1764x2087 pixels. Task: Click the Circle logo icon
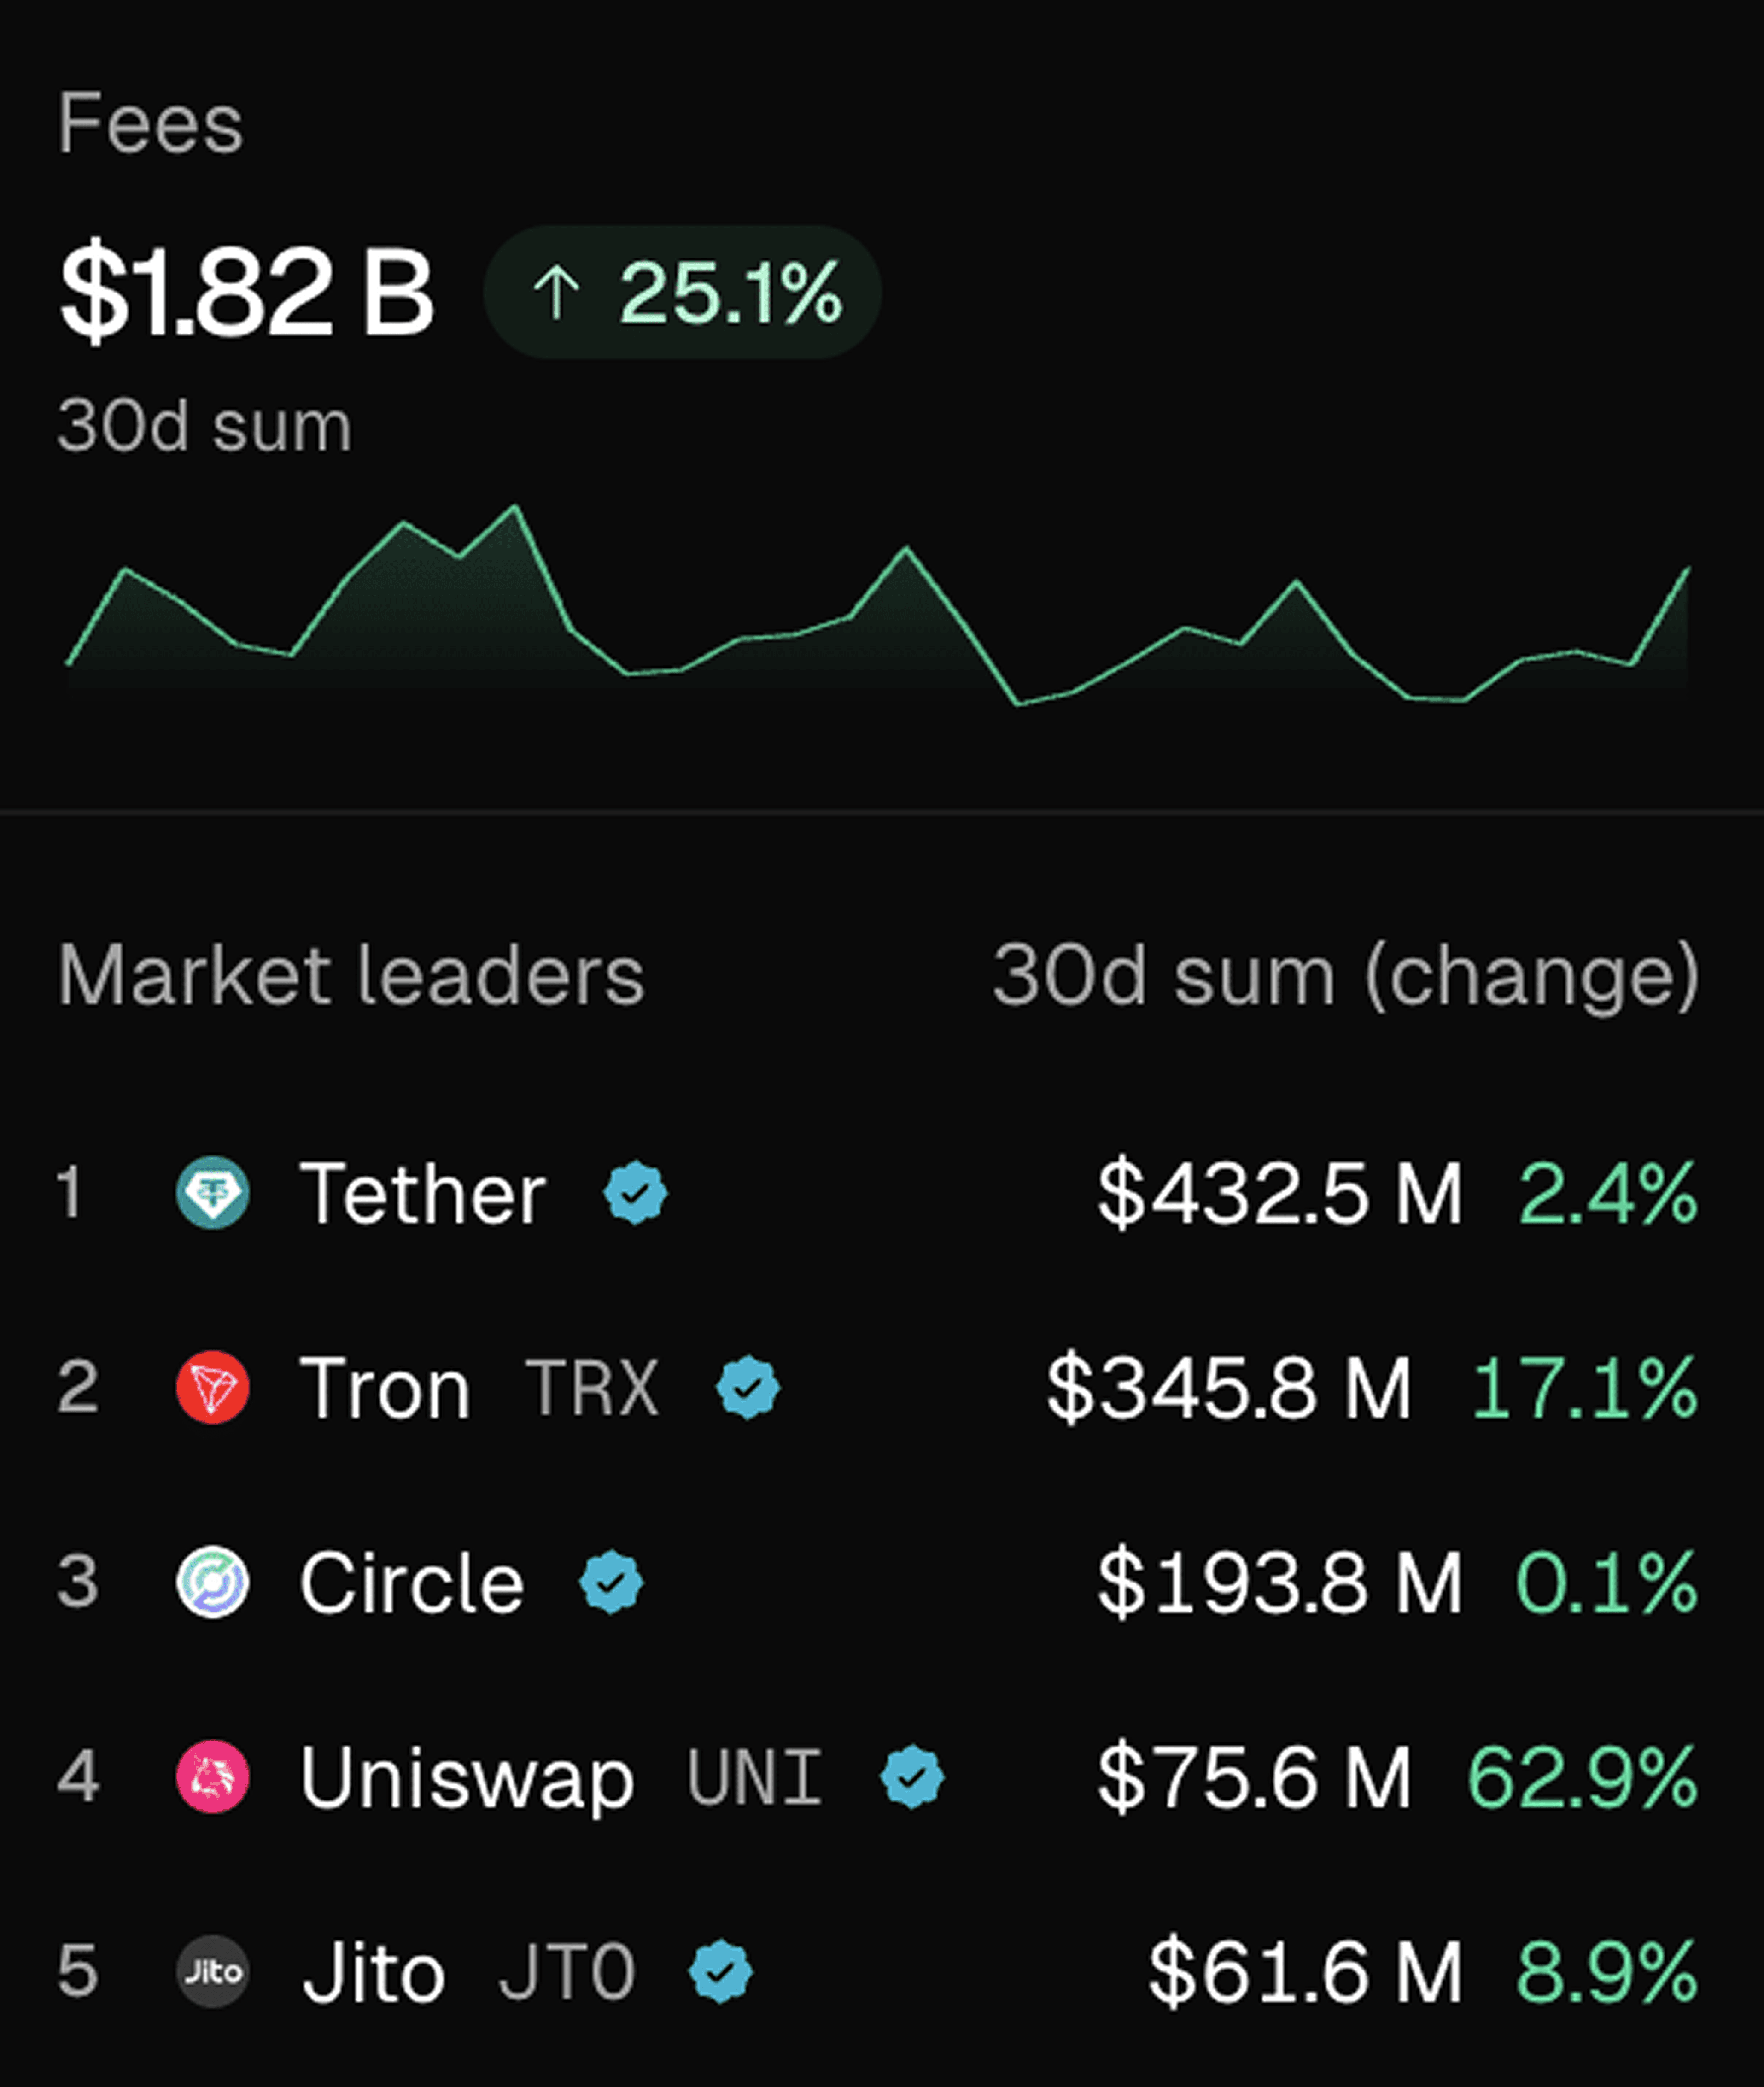point(212,1582)
